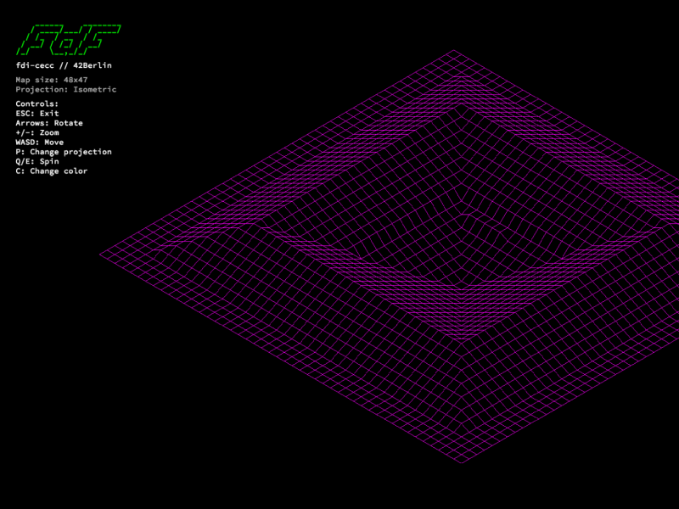The height and width of the screenshot is (509, 679).
Task: Click the green FdF ASCII logo
Action: click(x=69, y=40)
